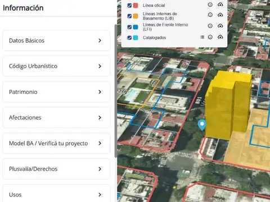Open the Datos Básicos section
270x202 pixels.
coord(56,40)
